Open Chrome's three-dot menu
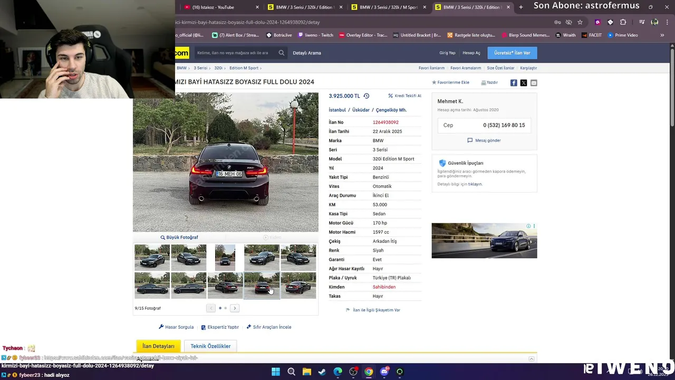 pos(667,22)
